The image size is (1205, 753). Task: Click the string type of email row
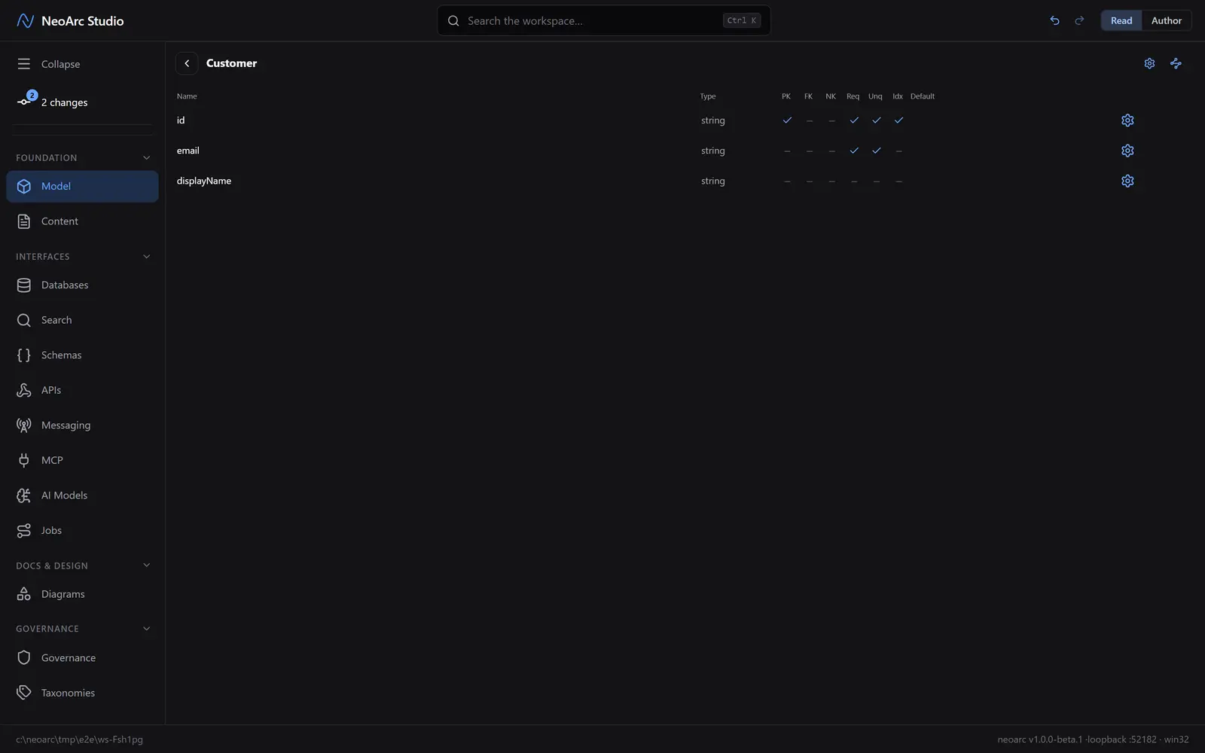[713, 151]
